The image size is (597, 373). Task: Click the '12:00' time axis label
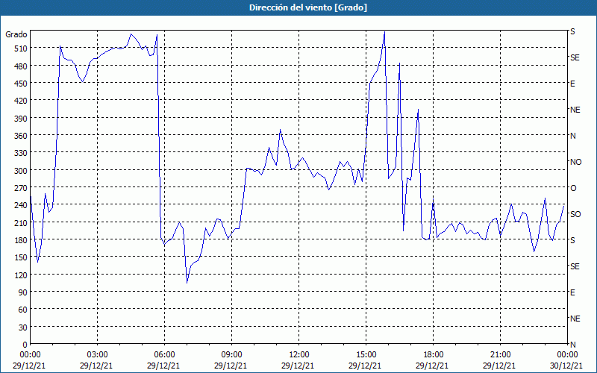[x=299, y=355]
